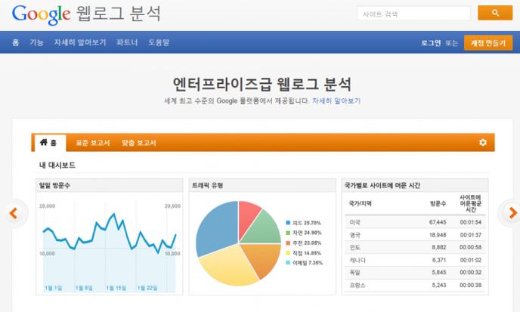Select the 프랑스 table row
The height and width of the screenshot is (312, 520).
click(x=415, y=285)
